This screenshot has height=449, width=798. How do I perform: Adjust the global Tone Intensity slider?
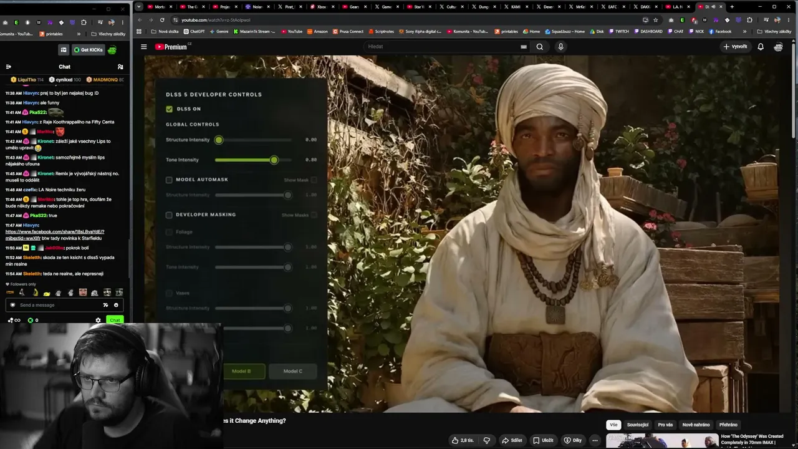point(253,160)
